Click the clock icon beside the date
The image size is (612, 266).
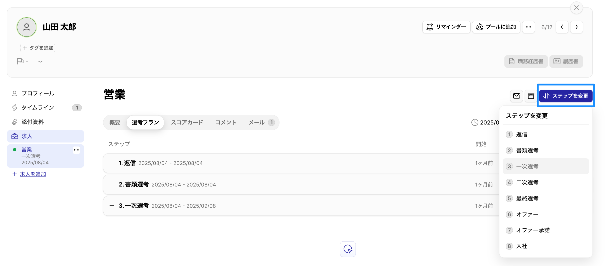click(475, 122)
